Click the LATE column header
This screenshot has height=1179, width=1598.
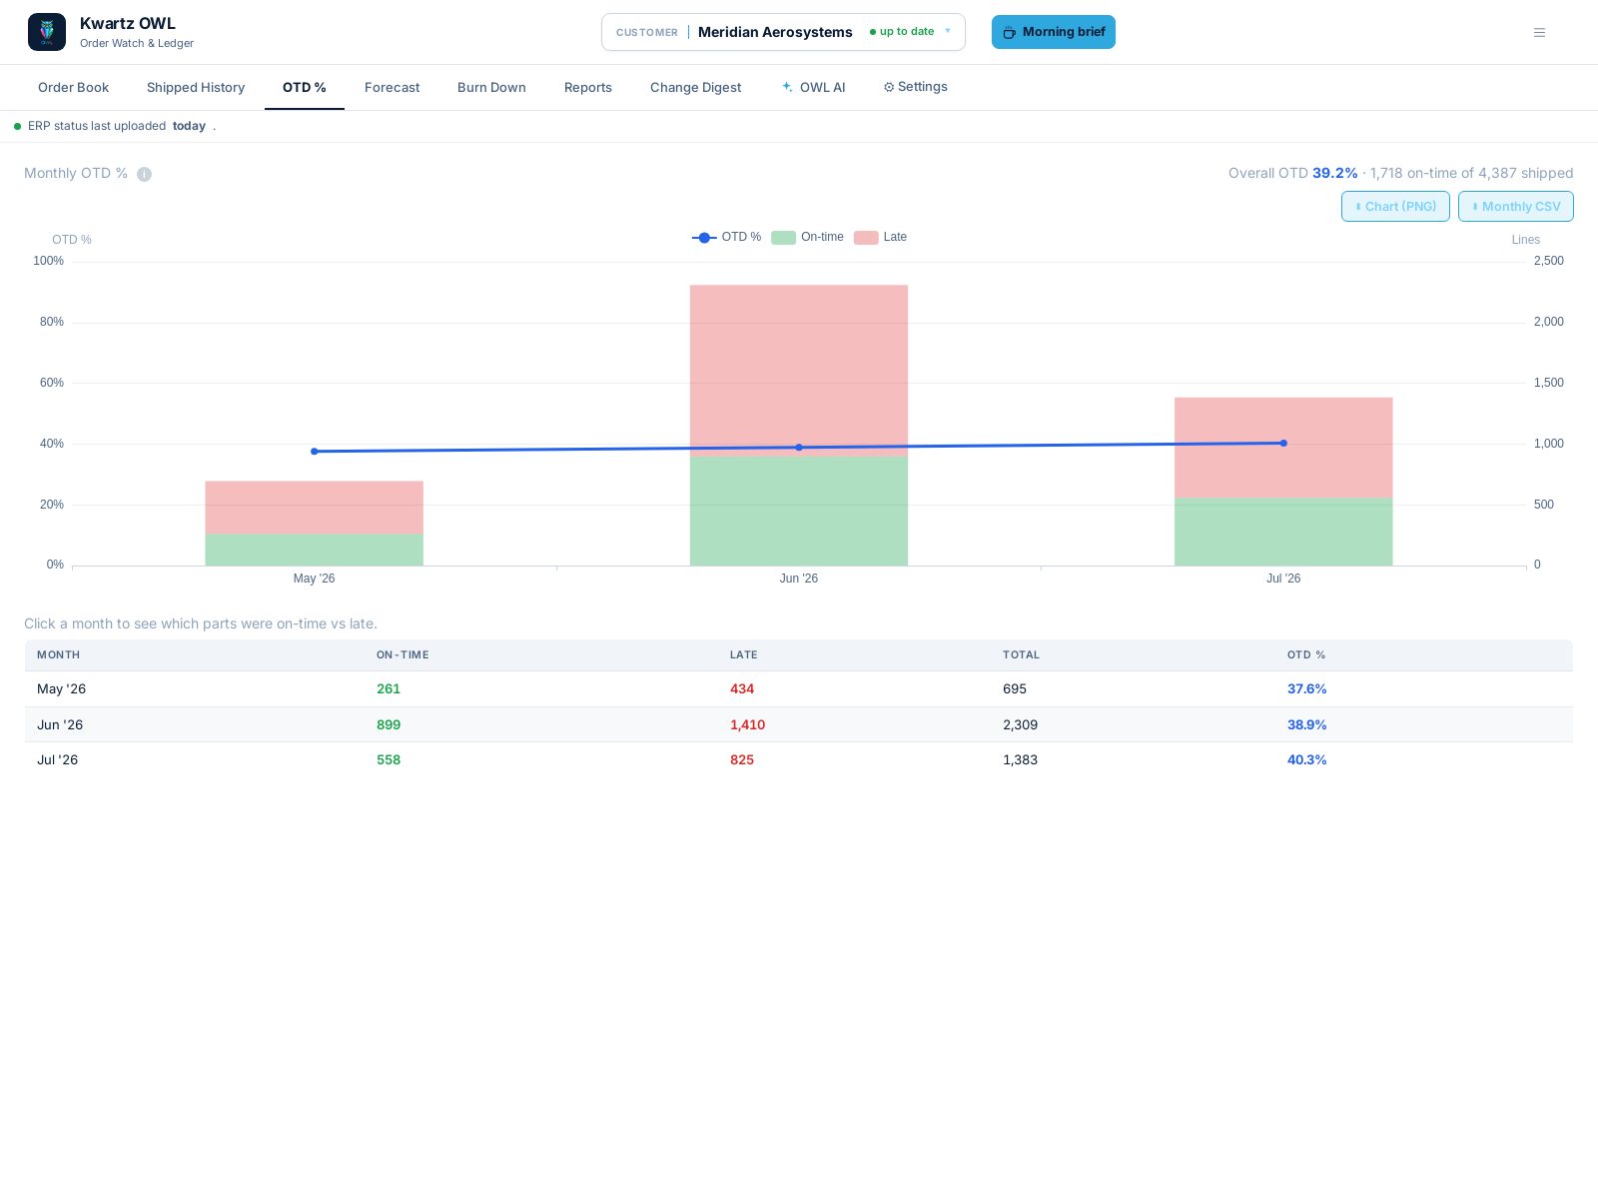[743, 655]
